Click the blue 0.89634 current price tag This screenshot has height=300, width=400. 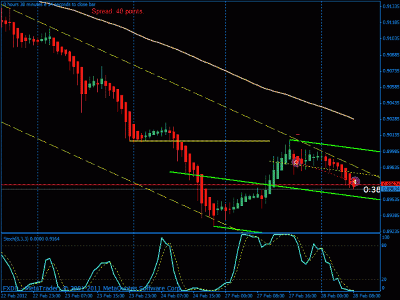click(x=390, y=189)
